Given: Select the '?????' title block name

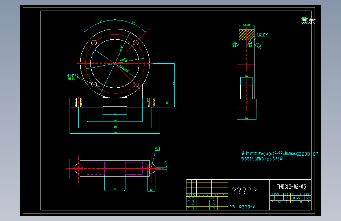Looking at the screenshot, I should point(244,191).
